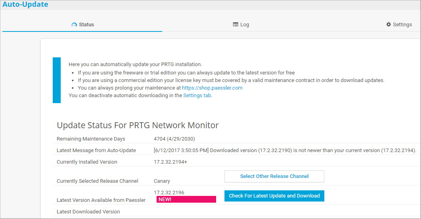Click the pink NEW! badge
This screenshot has height=219, width=421.
[186, 199]
